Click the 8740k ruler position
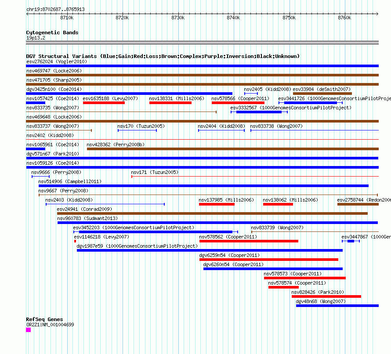The image size is (391, 354). (233, 18)
